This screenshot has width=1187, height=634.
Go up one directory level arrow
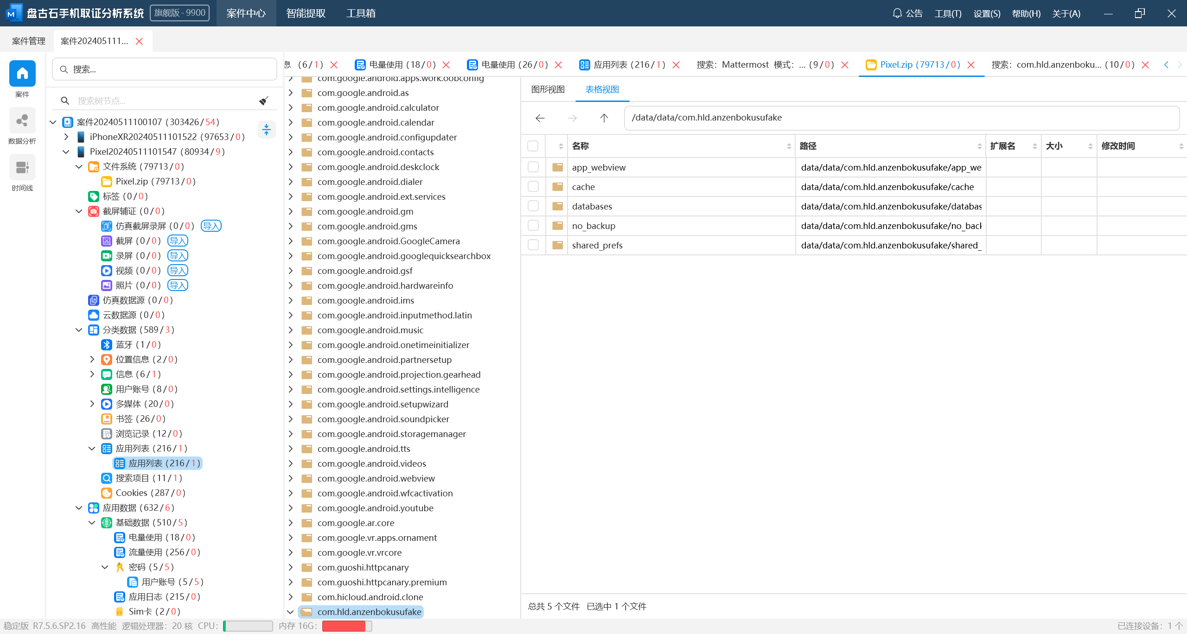click(x=604, y=118)
